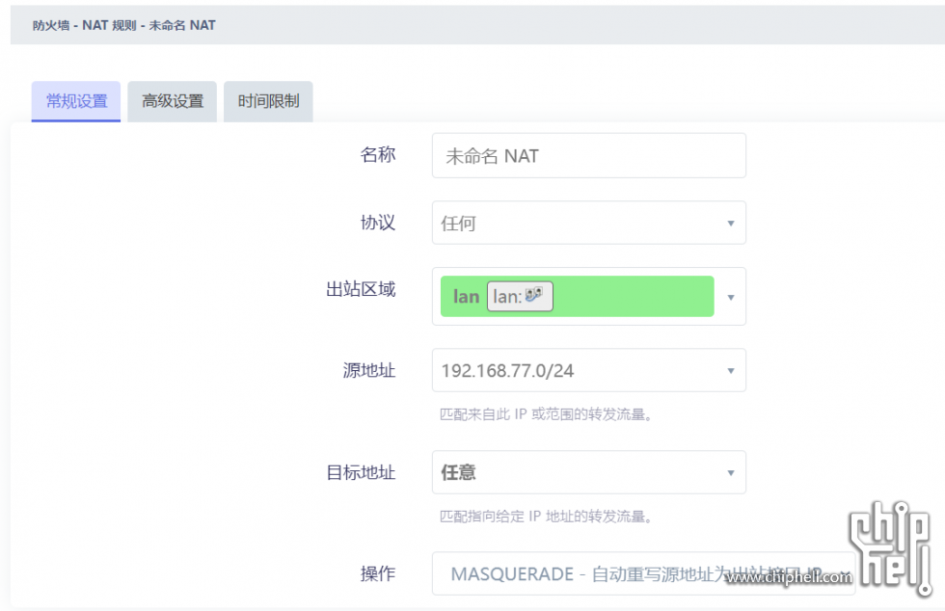945x611 pixels.
Task: Click the title 防火墙 - NAT 规则 - 未命名 NAT
Action: [124, 25]
